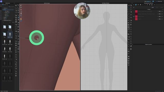Collapse the Avatar tree node arrow
This screenshot has height=92, width=164.
(x=3, y=10)
